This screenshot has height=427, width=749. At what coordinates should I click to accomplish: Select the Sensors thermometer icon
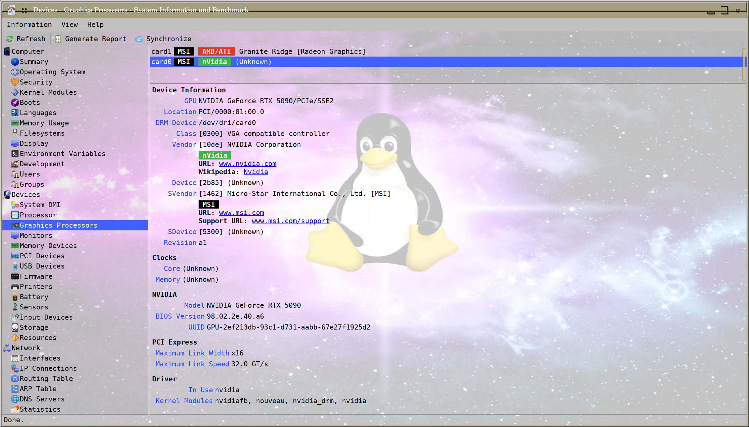pyautogui.click(x=15, y=307)
